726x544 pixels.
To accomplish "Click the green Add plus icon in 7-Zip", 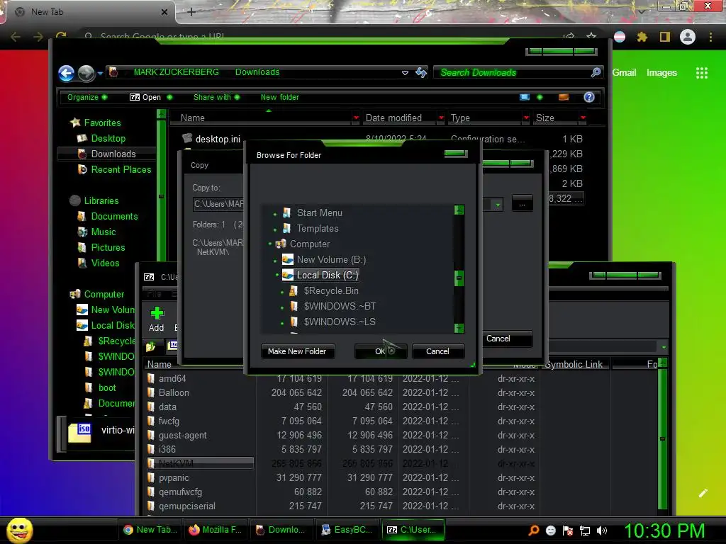I will [157, 313].
